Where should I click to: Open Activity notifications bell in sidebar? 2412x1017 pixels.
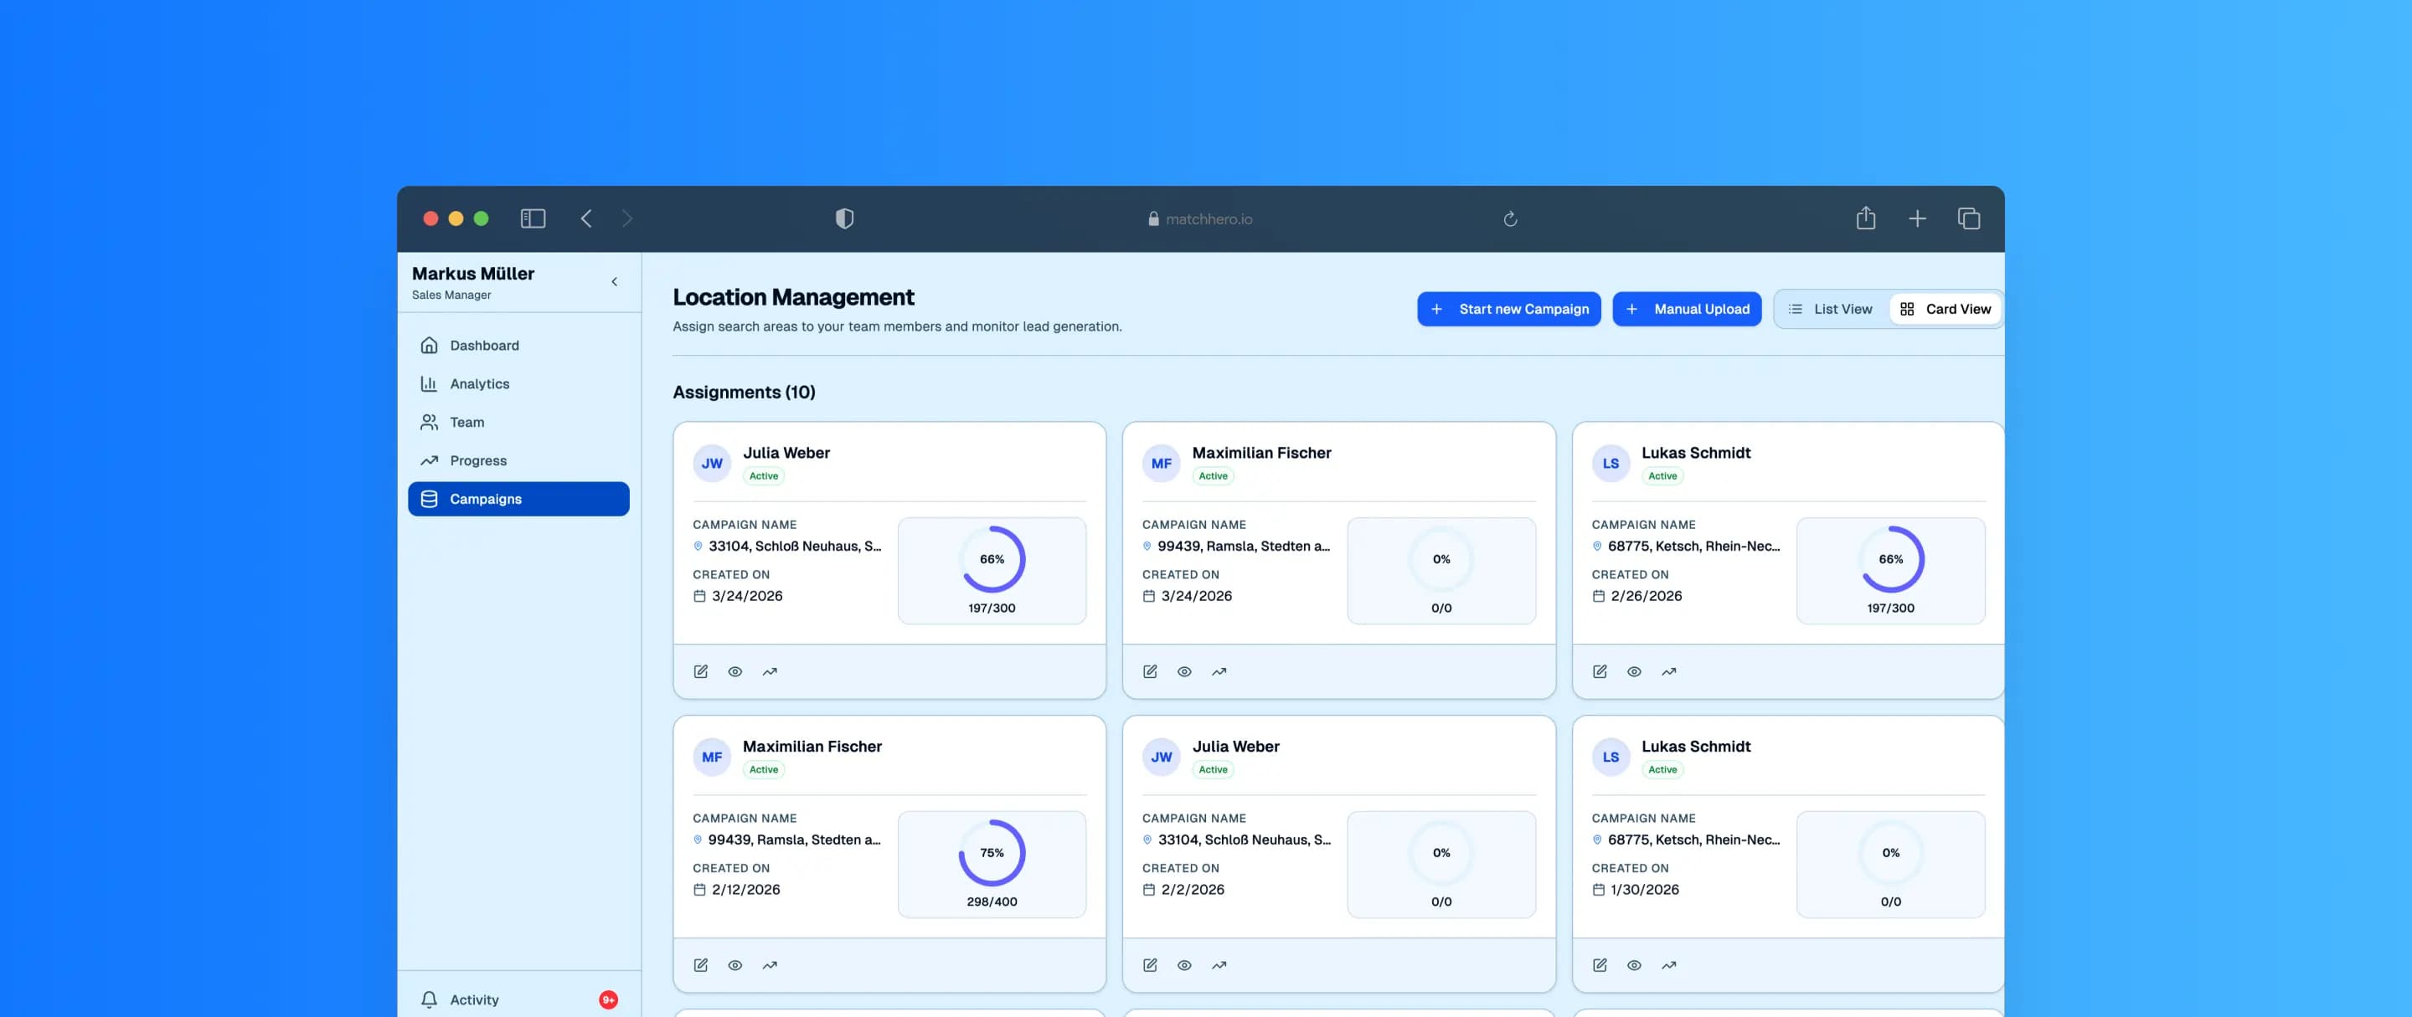click(429, 999)
